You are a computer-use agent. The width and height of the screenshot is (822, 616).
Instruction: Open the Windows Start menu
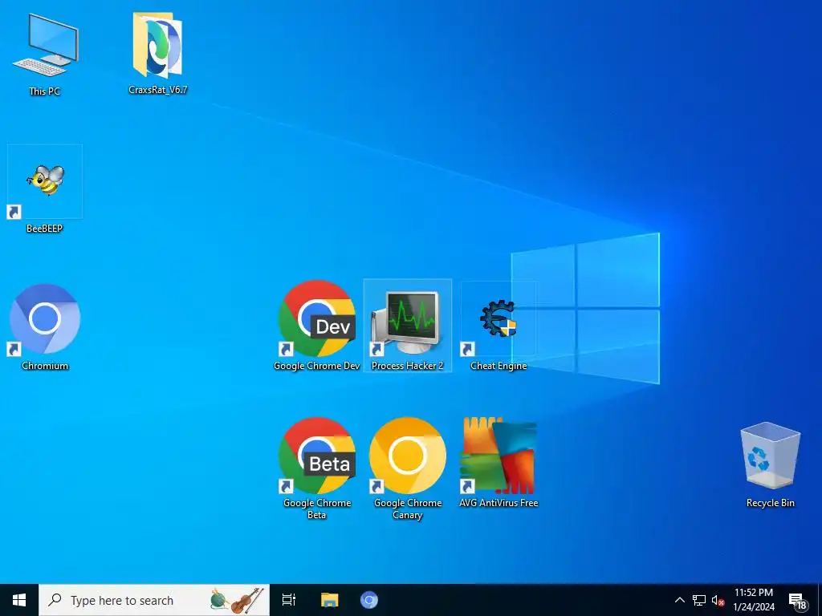tap(19, 600)
